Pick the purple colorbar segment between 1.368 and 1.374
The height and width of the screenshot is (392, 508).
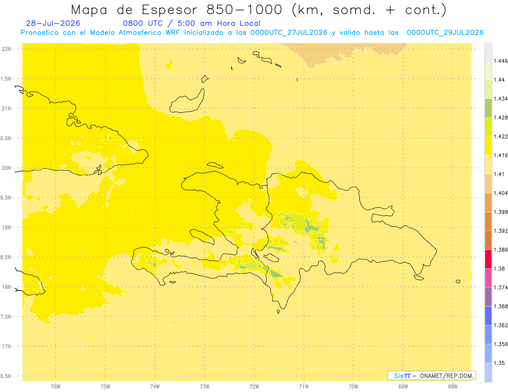pos(488,297)
